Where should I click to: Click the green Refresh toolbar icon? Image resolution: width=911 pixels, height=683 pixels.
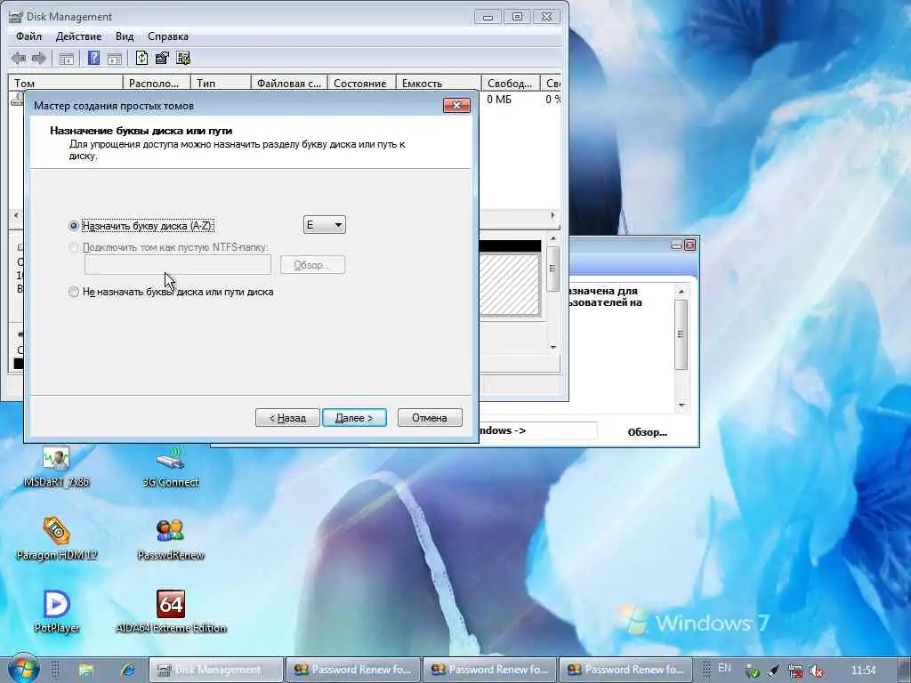[x=141, y=58]
